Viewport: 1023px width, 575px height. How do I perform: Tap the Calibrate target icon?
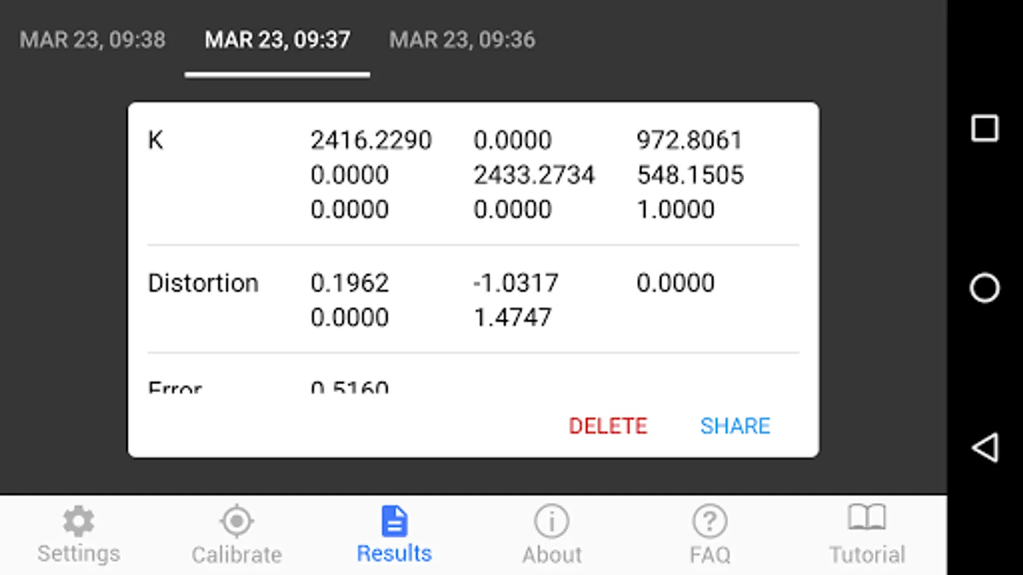tap(237, 521)
